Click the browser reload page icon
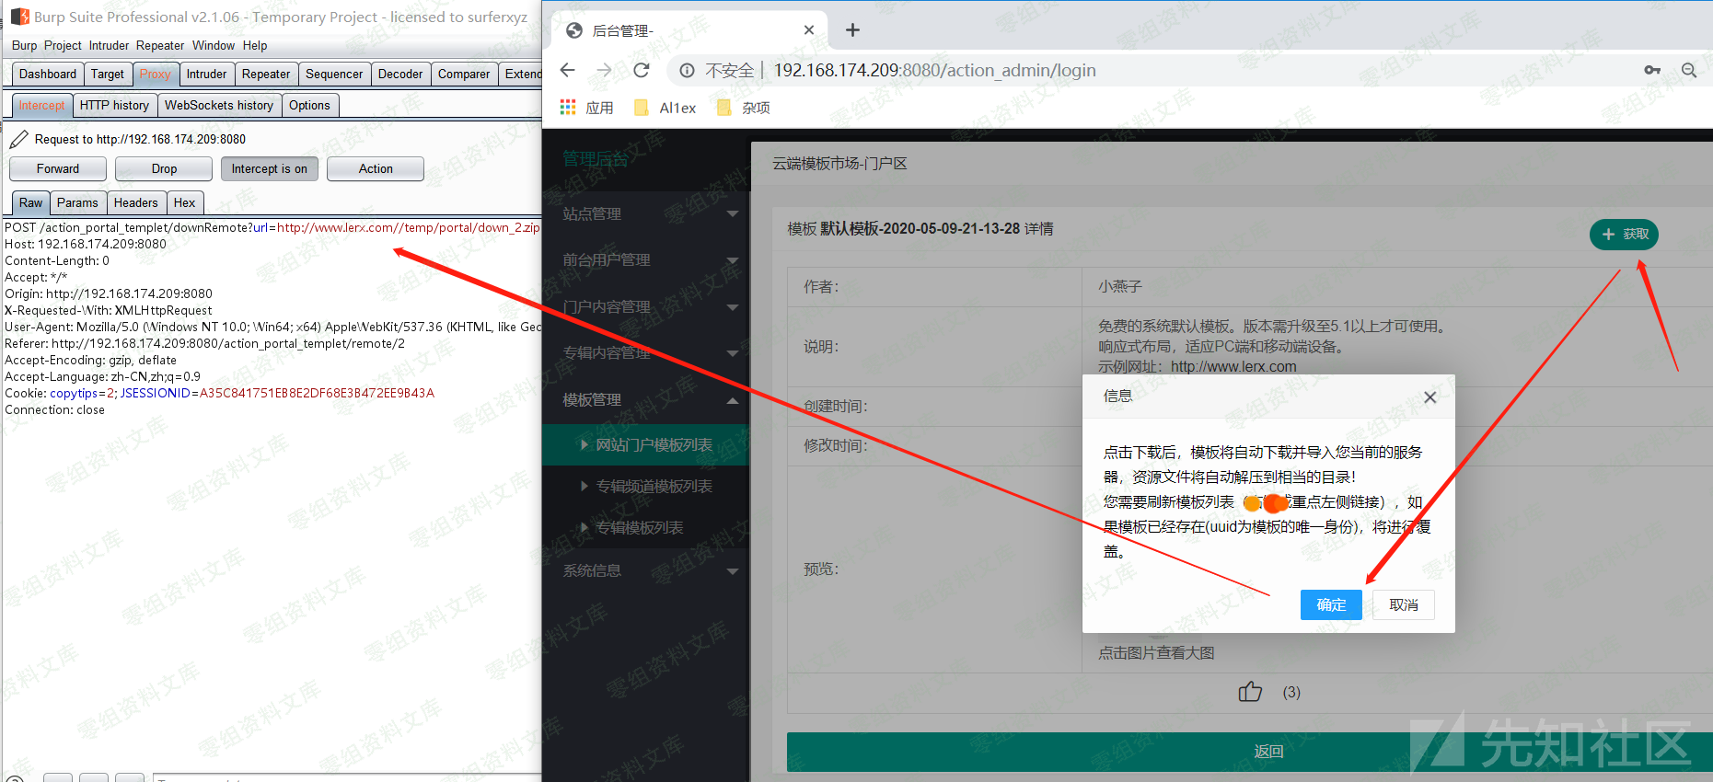 (x=642, y=71)
